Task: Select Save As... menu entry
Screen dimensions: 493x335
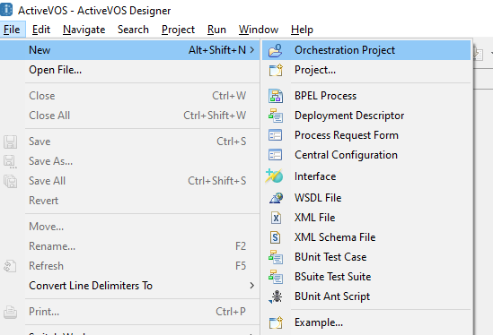Action: click(x=129, y=161)
